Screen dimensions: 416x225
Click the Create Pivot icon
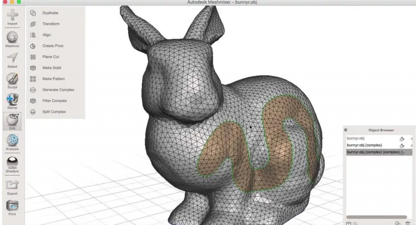[33, 46]
